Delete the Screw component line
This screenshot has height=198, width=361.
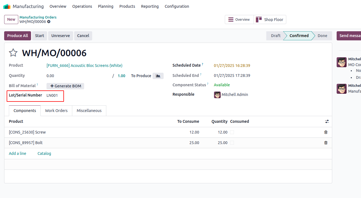click(326, 132)
